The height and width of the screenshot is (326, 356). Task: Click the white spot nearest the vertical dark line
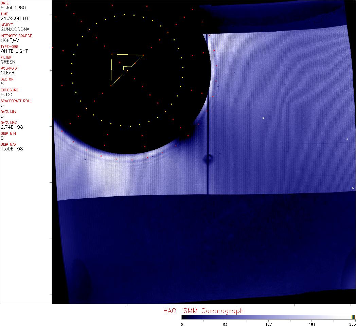263,118
